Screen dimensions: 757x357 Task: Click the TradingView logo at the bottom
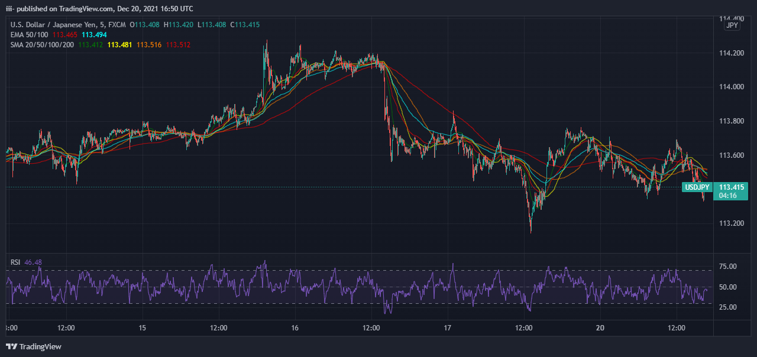click(34, 346)
